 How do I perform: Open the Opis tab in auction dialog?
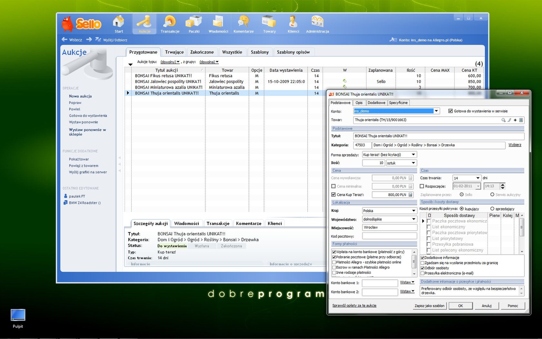point(359,103)
